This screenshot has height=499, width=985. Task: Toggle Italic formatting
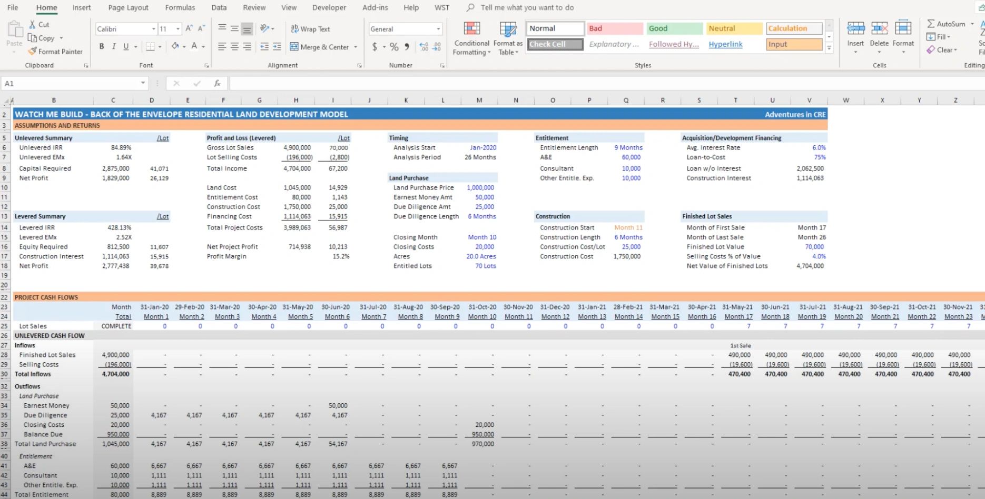coord(114,47)
